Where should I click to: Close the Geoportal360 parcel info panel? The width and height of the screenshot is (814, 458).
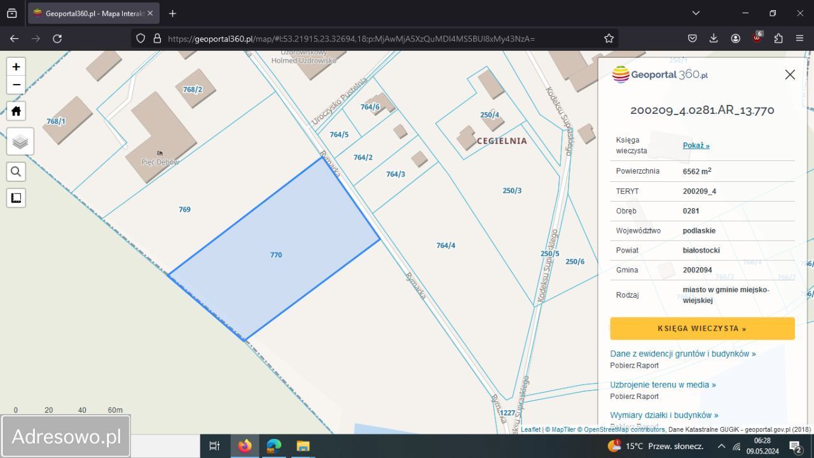[790, 74]
